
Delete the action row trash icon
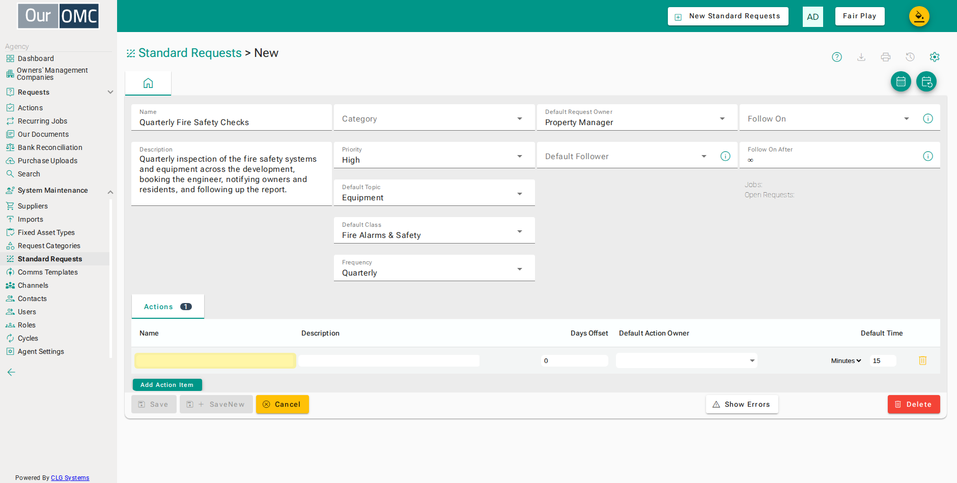point(923,360)
